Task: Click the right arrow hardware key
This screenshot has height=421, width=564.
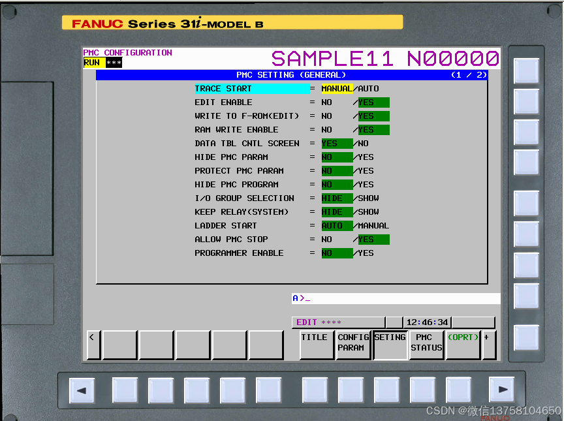Action: coord(501,390)
